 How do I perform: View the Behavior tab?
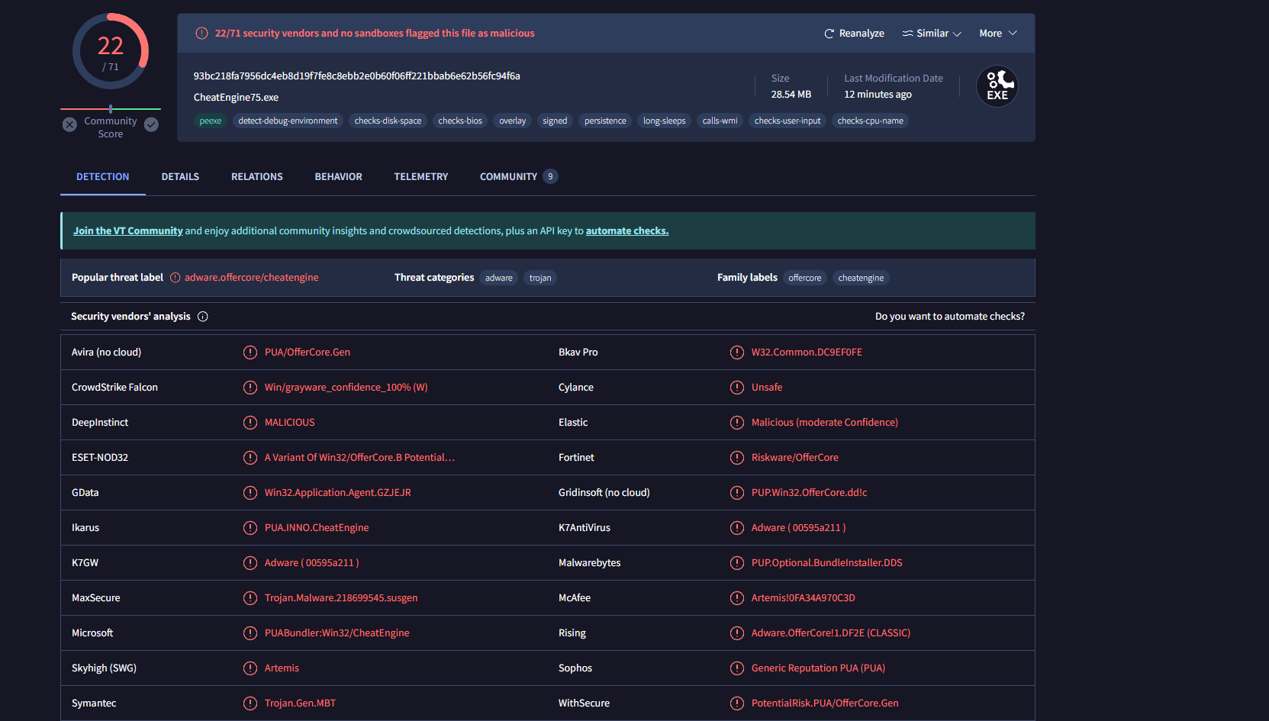[339, 177]
